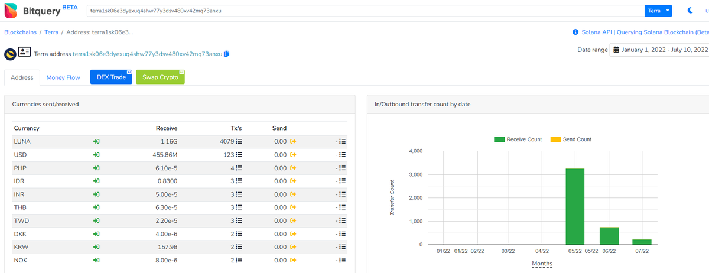
Task: Click LUNA send arrow icon
Action: tap(292, 142)
